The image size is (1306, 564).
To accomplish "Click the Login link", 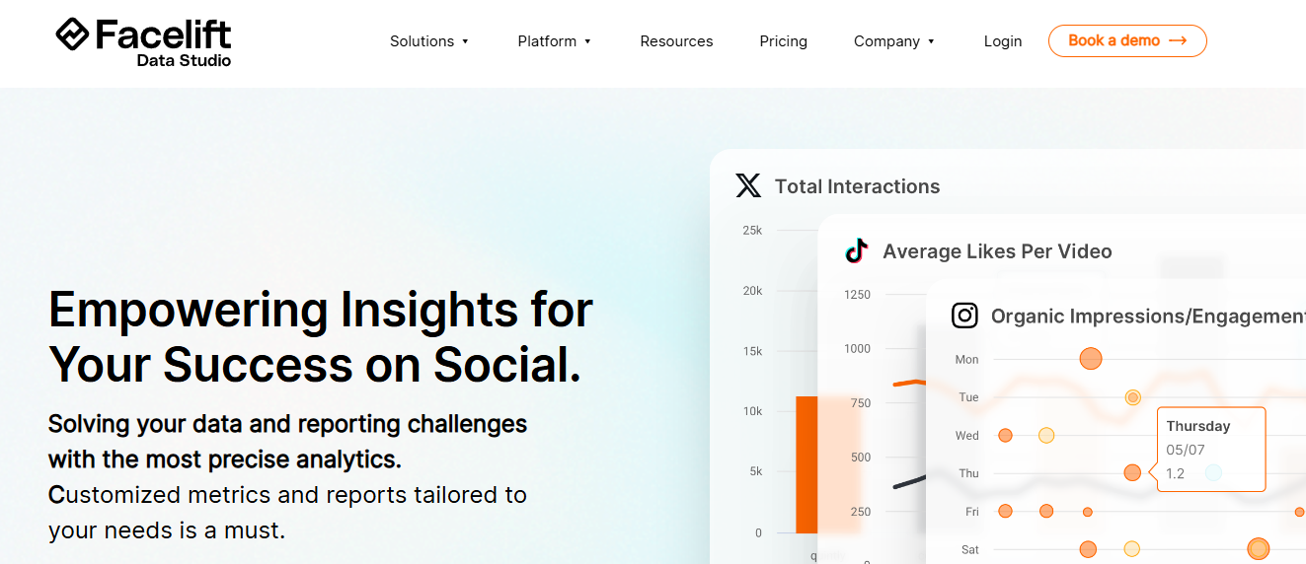I will coord(1003,41).
